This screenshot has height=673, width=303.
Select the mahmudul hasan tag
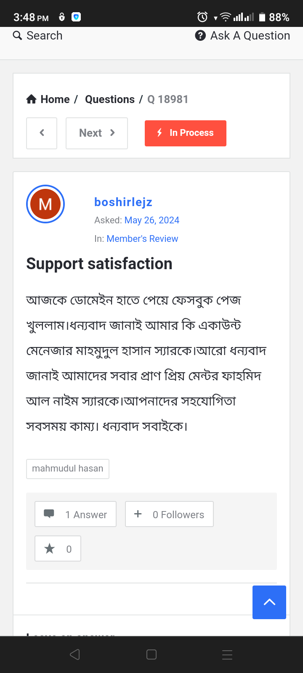[68, 469]
